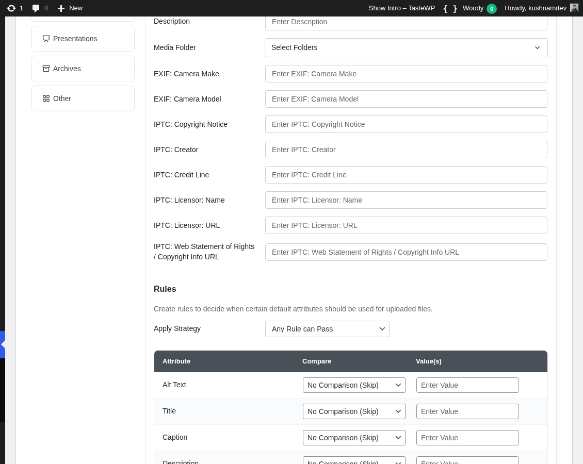
Task: Click the comments bubble icon in admin bar
Action: click(35, 8)
